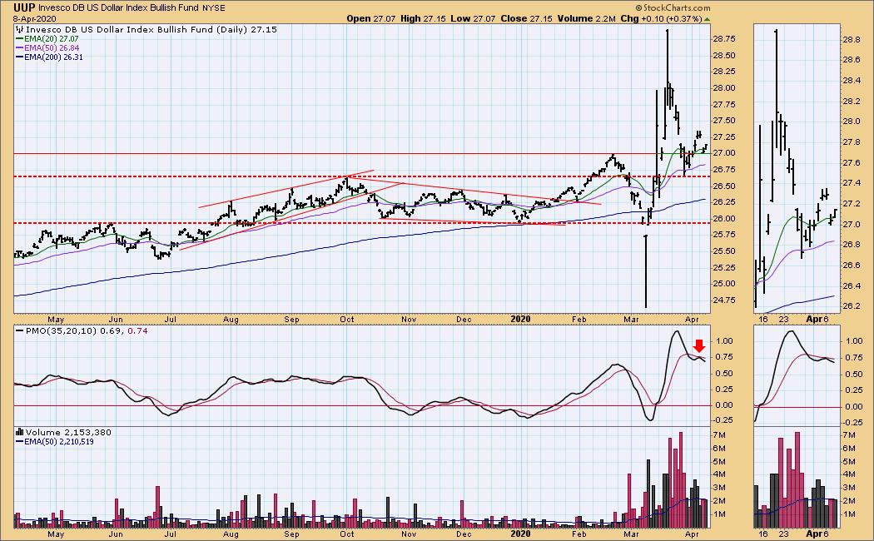Click the 27.25 price axis label
874x541 pixels.
[723, 137]
